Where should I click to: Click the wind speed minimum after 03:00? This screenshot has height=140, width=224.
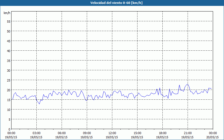pos(39,104)
